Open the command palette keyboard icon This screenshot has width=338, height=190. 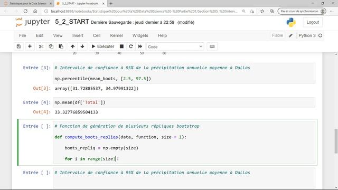tap(212, 46)
